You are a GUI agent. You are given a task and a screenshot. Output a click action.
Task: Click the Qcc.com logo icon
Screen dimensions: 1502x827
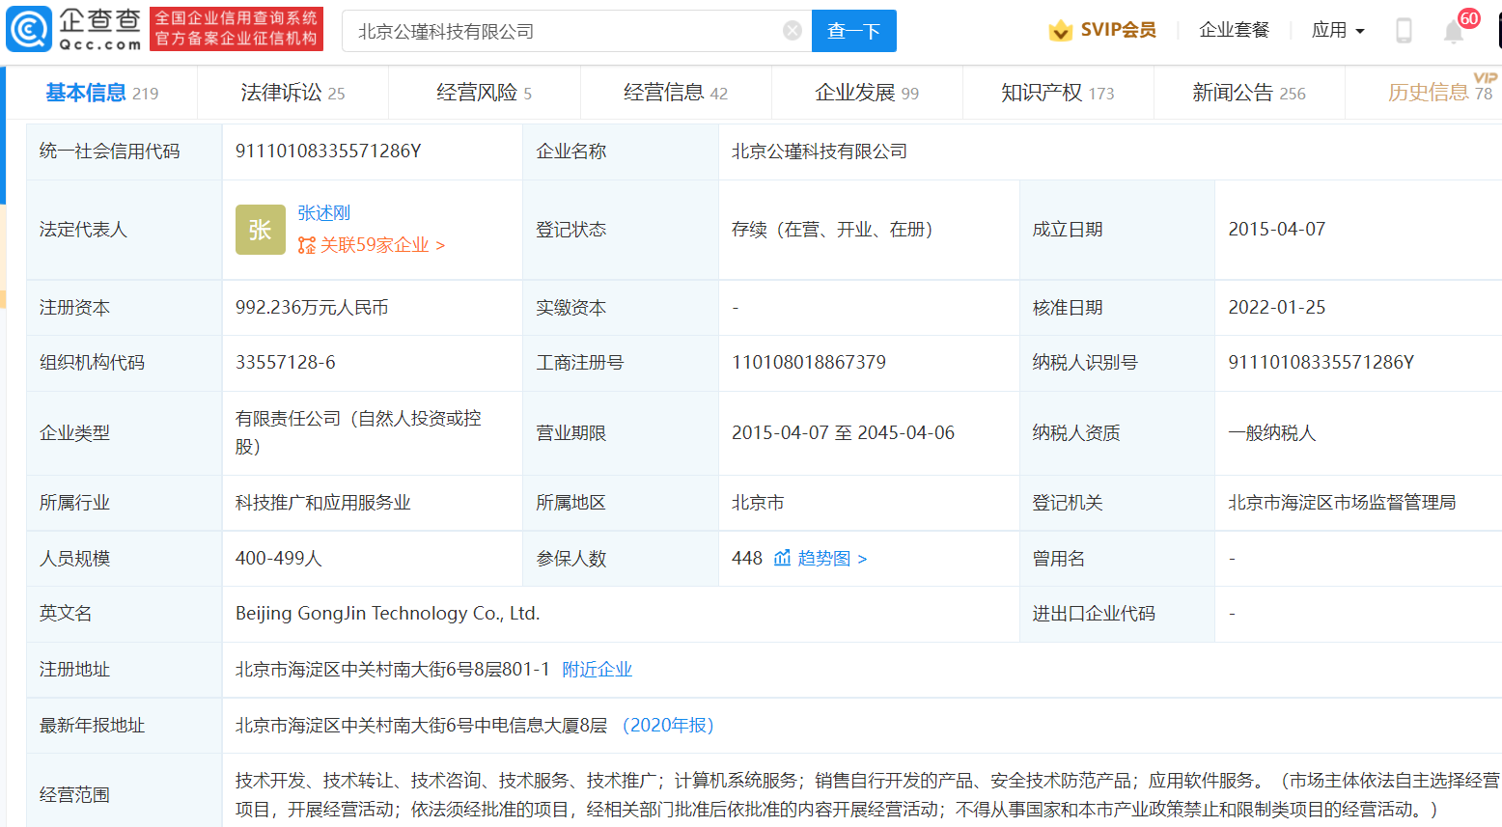point(29,29)
